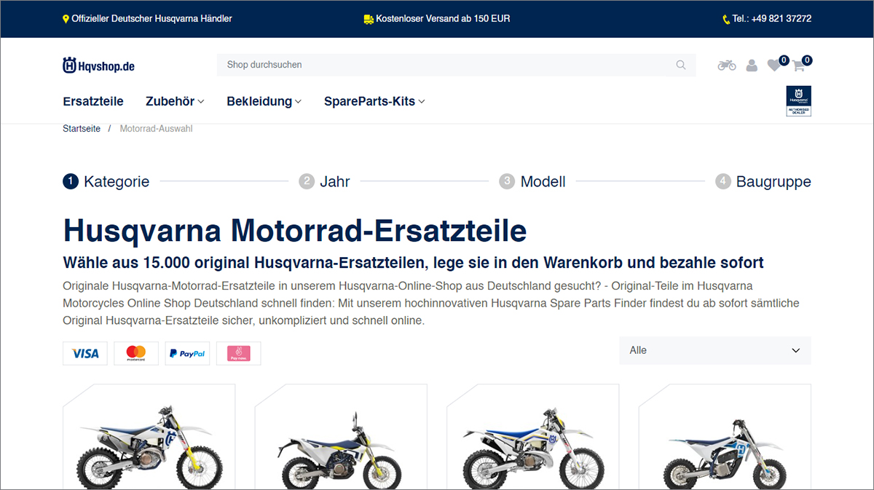
Task: Click the phone icon next to Tel.
Action: coord(726,20)
